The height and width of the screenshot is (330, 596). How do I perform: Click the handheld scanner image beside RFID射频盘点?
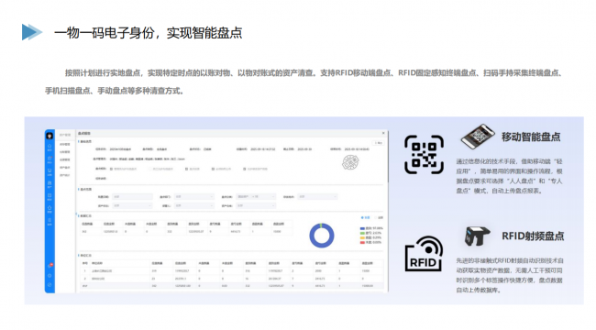pos(477,236)
